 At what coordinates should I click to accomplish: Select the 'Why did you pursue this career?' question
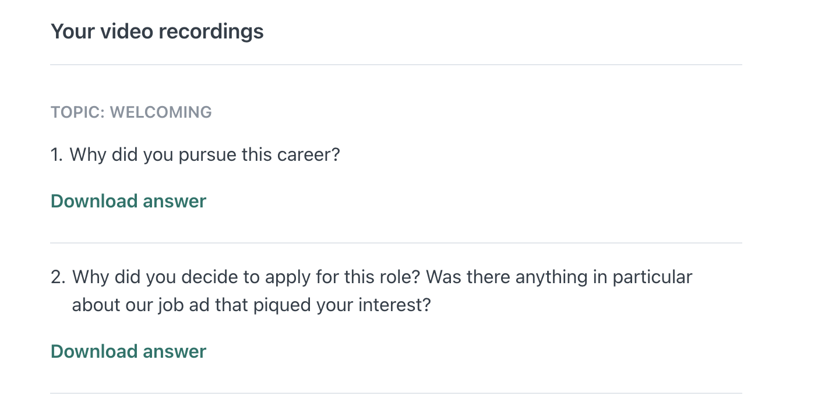pos(204,155)
